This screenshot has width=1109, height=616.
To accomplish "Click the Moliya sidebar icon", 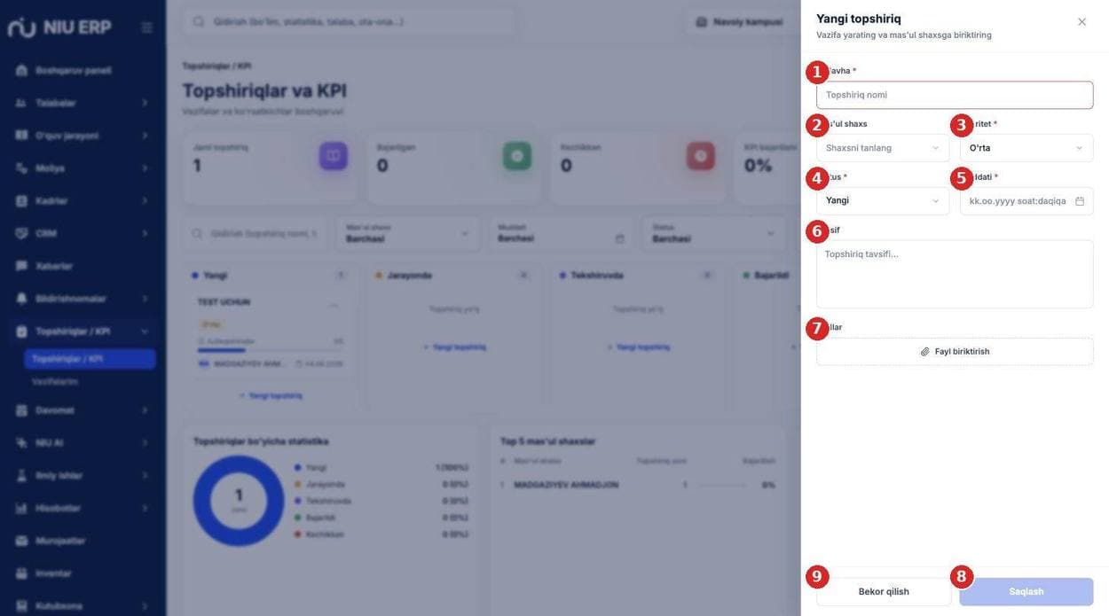I will coord(21,168).
